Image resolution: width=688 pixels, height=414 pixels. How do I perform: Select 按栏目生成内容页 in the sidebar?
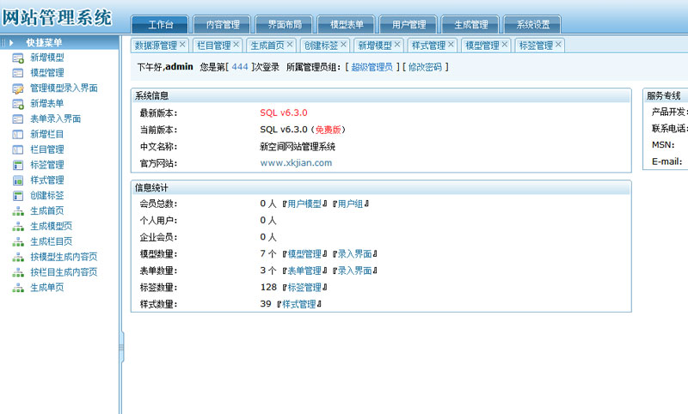click(x=64, y=272)
